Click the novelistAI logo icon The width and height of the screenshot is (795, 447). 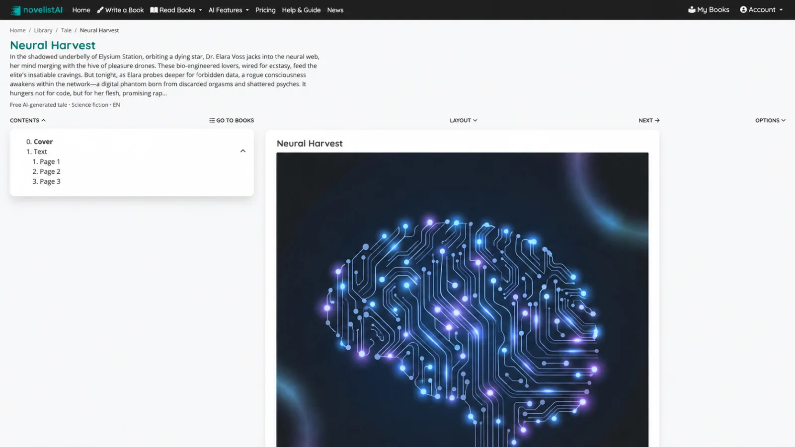click(16, 10)
